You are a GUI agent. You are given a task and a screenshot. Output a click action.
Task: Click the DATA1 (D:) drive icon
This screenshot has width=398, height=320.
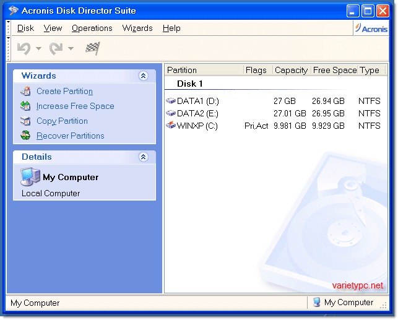point(171,101)
